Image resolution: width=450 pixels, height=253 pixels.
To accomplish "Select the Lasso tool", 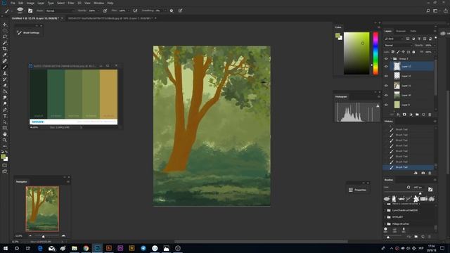I will 5,37.
